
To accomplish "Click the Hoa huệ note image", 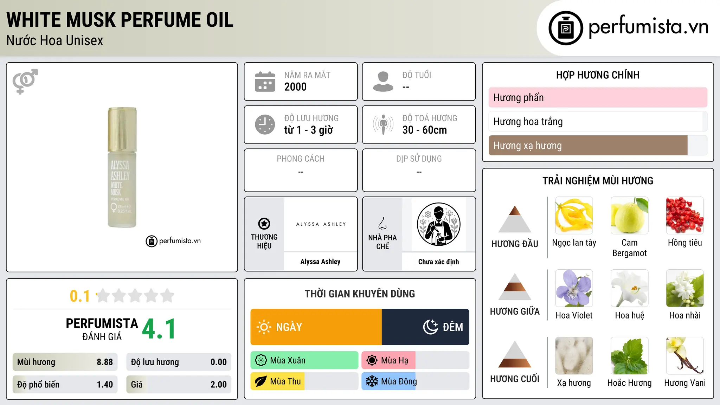I will (x=629, y=288).
